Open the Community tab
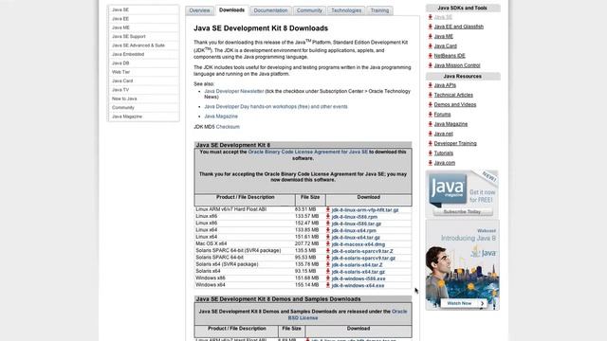Image resolution: width=607 pixels, height=341 pixels. [309, 10]
